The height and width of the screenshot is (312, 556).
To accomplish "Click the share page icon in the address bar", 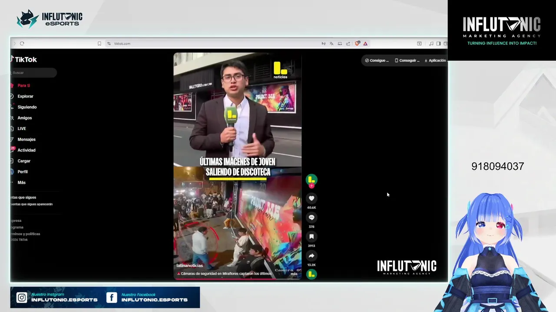I will tap(348, 43).
